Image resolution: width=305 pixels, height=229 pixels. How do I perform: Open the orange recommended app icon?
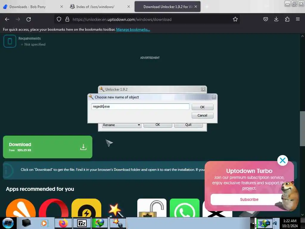tap(21, 208)
